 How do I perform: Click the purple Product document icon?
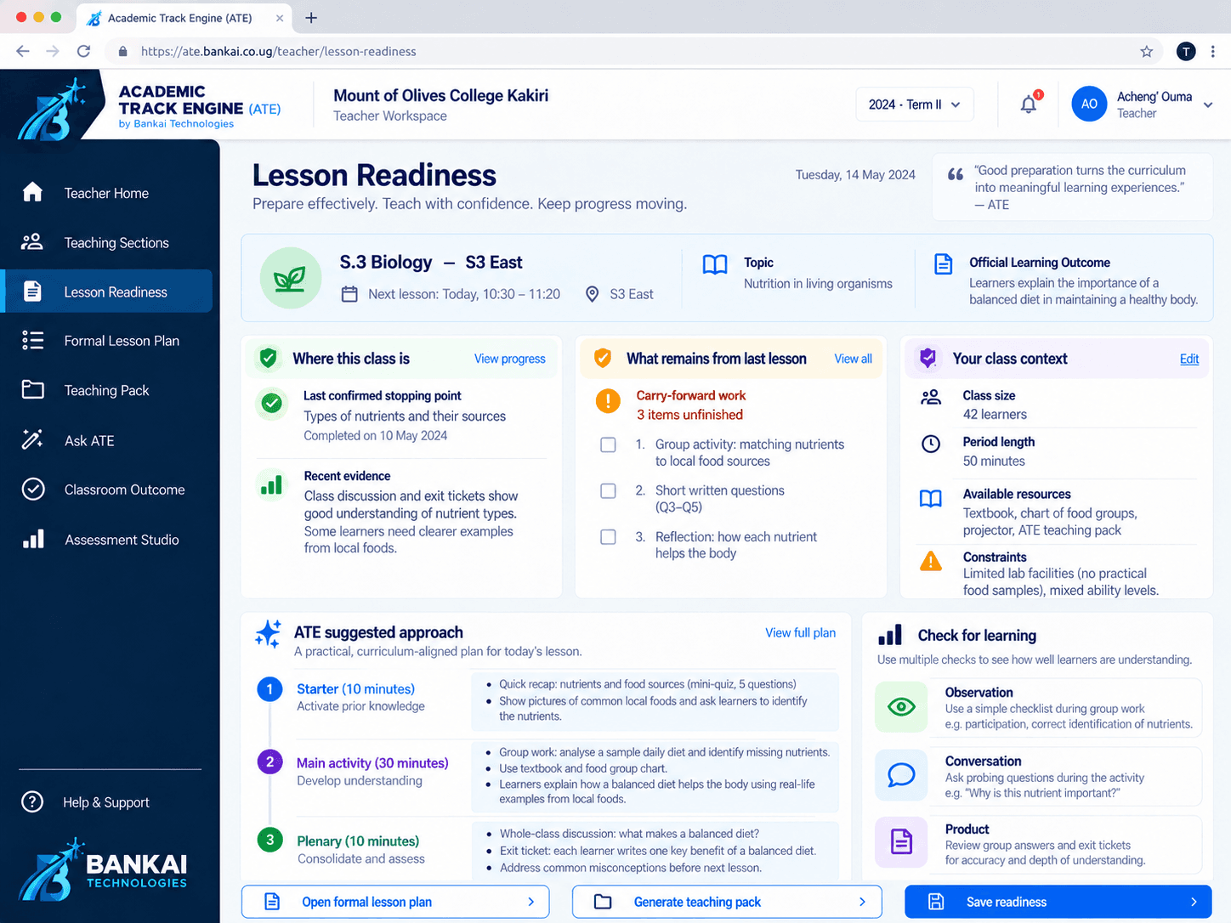pos(901,842)
